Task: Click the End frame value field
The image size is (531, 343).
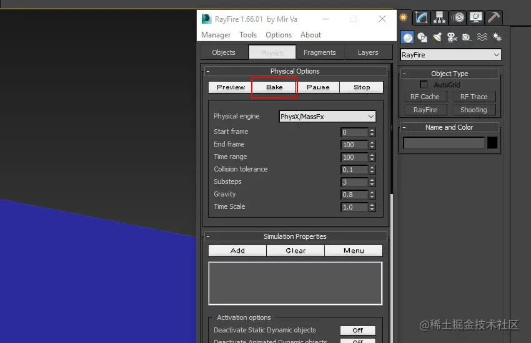Action: click(354, 145)
